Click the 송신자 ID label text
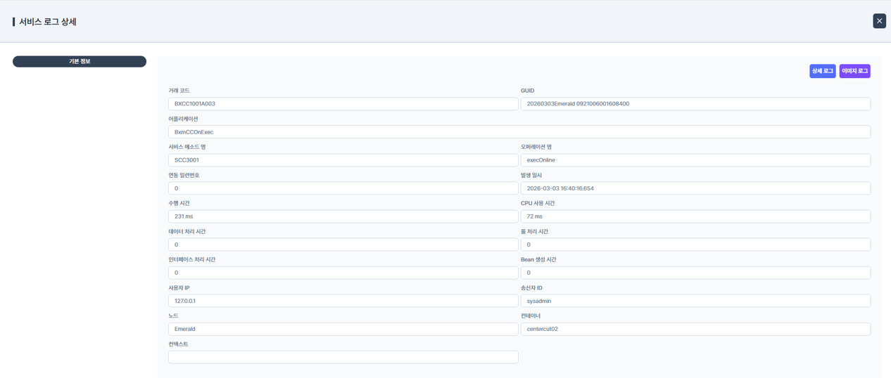 (531, 288)
